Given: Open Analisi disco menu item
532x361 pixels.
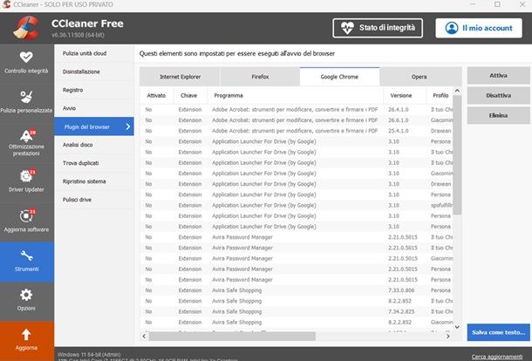Looking at the screenshot, I should [x=94, y=145].
